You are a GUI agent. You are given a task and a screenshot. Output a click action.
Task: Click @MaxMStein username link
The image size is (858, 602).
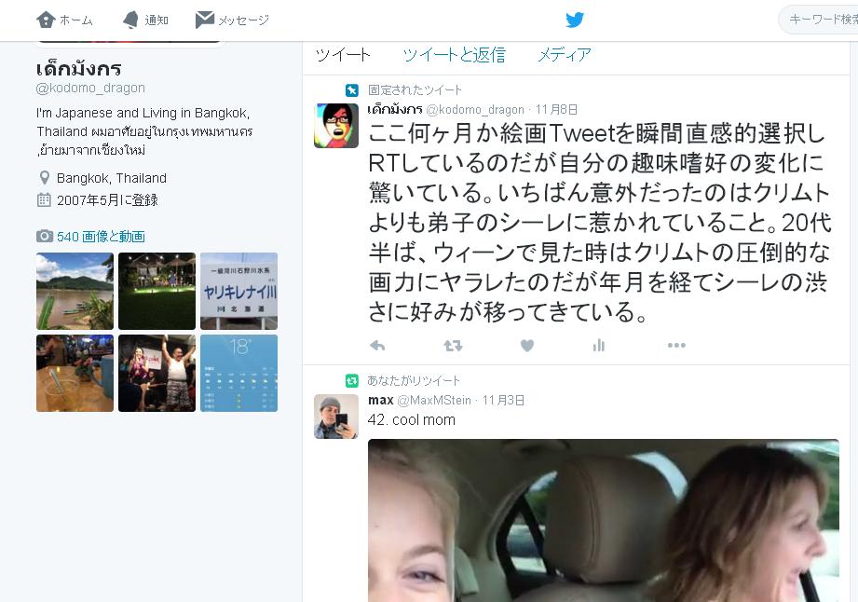[434, 401]
